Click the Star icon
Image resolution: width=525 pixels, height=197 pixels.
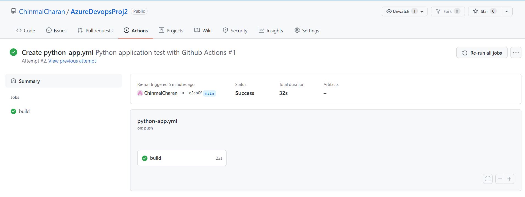pos(475,11)
